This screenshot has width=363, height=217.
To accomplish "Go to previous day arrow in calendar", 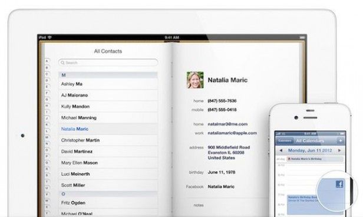I will 281,150.
